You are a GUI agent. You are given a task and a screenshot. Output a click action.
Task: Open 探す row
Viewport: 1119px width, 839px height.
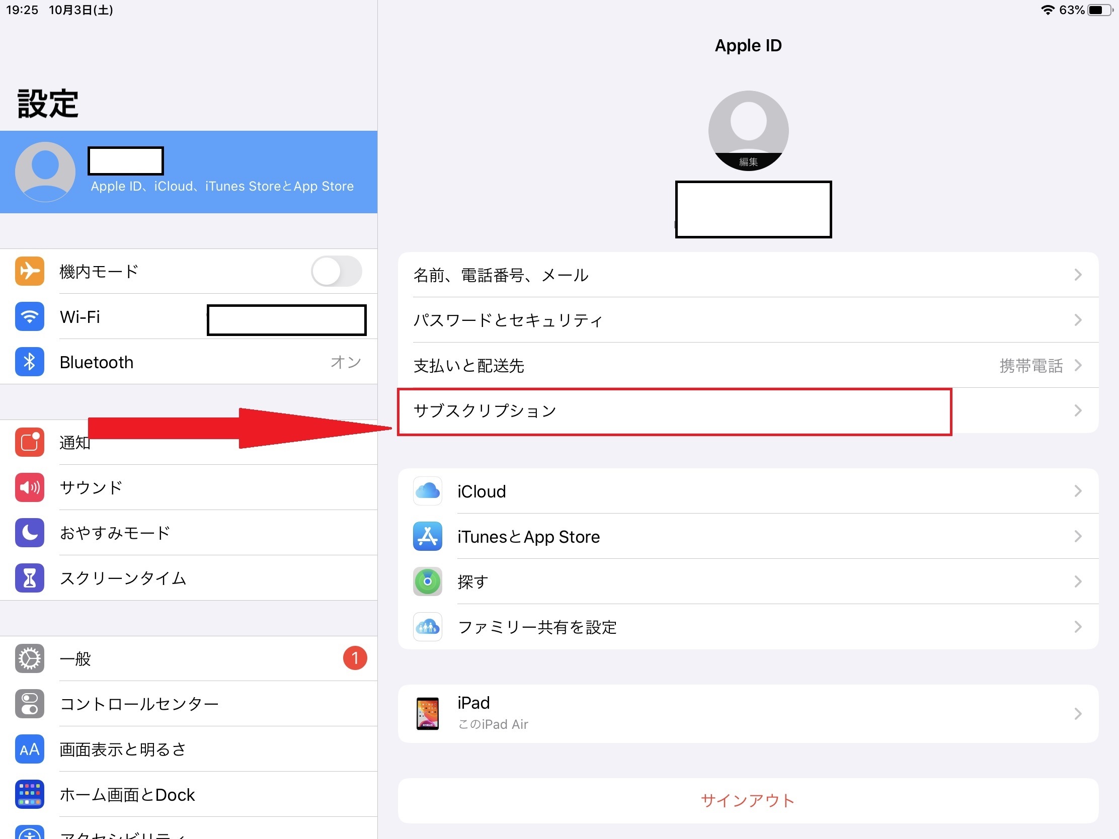coord(748,581)
